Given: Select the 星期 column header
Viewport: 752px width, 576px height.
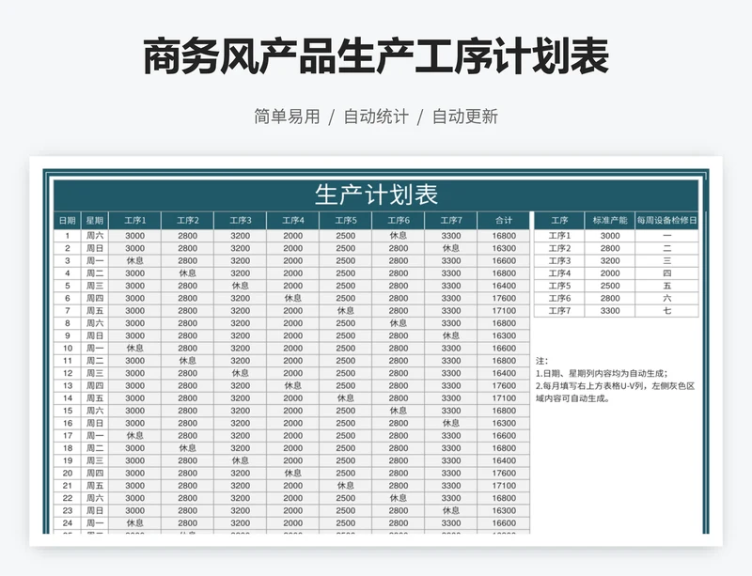Looking at the screenshot, I should pyautogui.click(x=95, y=221).
